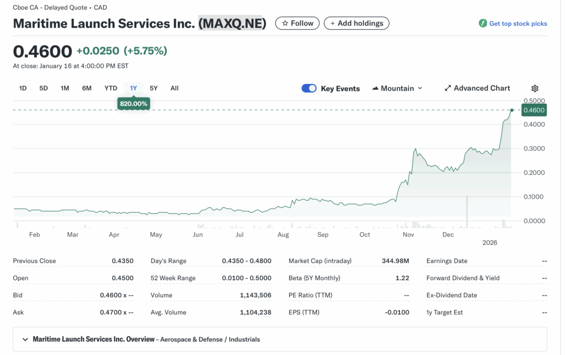The width and height of the screenshot is (565, 355).
Task: Click the EPS (TTM) value -0.0100
Action: (397, 313)
